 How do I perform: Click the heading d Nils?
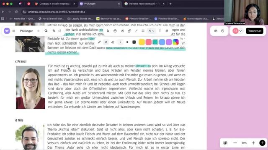(19, 120)
